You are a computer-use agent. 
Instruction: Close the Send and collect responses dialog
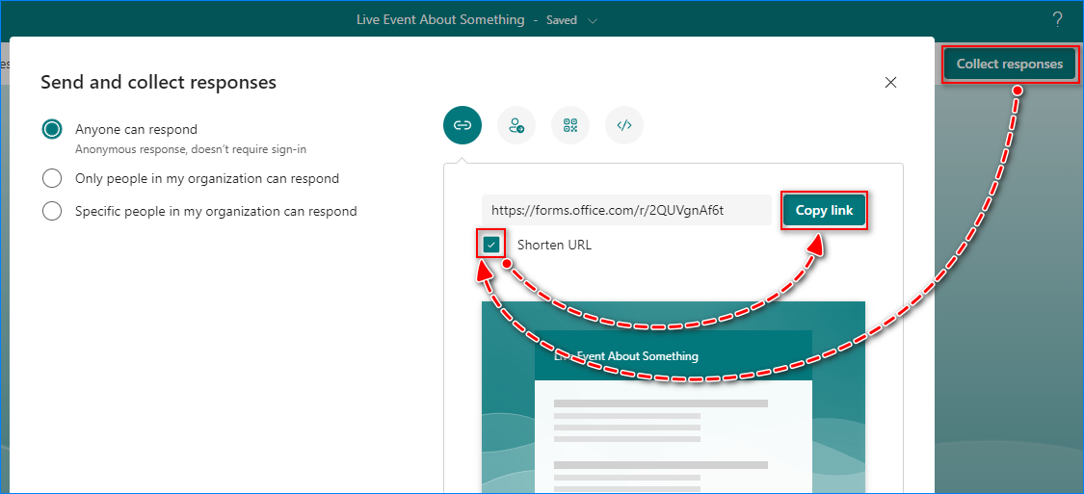[891, 82]
